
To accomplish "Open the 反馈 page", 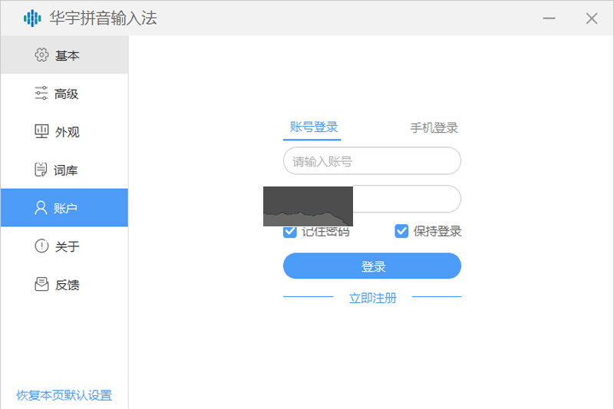I will point(64,285).
